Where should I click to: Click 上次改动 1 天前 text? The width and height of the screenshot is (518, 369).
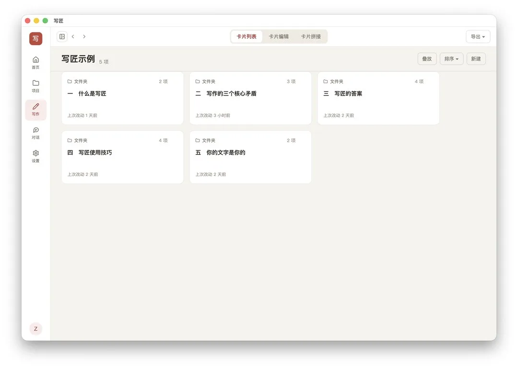[x=82, y=115]
